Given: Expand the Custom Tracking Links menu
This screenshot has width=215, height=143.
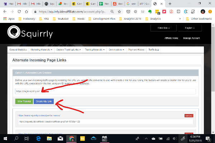Looking at the screenshot, I should coord(68,50).
